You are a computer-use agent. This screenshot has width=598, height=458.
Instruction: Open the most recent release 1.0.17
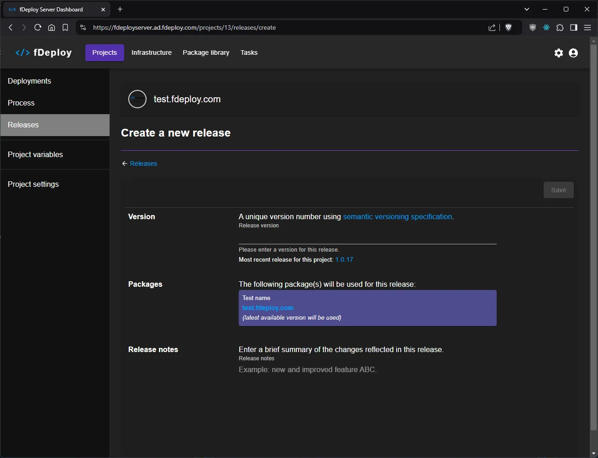(344, 259)
